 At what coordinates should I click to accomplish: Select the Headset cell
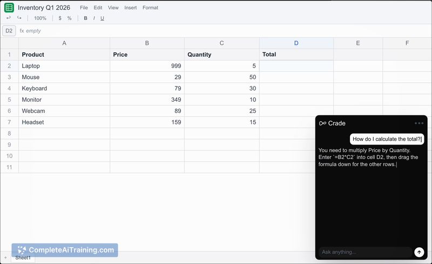(64, 122)
